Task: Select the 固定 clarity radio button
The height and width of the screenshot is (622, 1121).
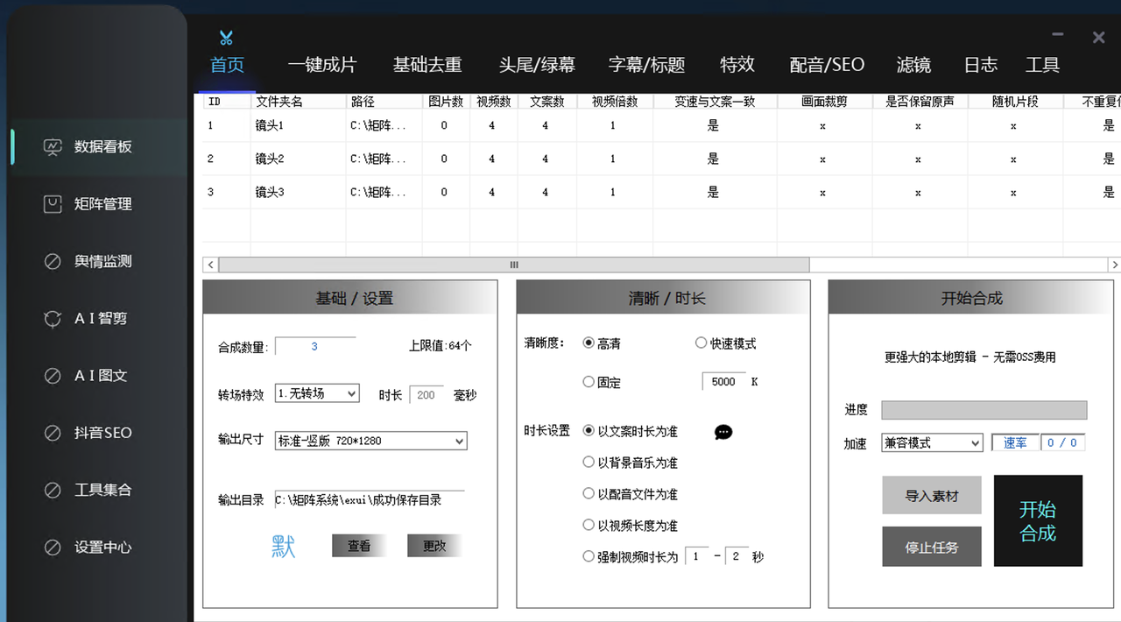Action: 589,382
